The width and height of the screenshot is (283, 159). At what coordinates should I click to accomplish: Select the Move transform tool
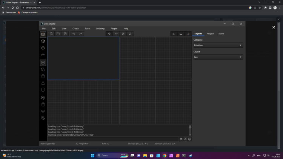click(109, 34)
